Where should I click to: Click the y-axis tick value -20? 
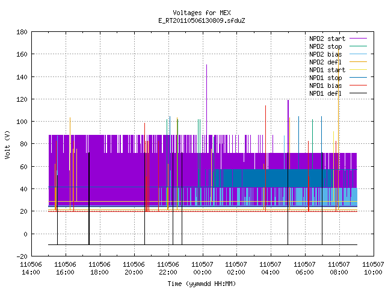(x=22, y=256)
